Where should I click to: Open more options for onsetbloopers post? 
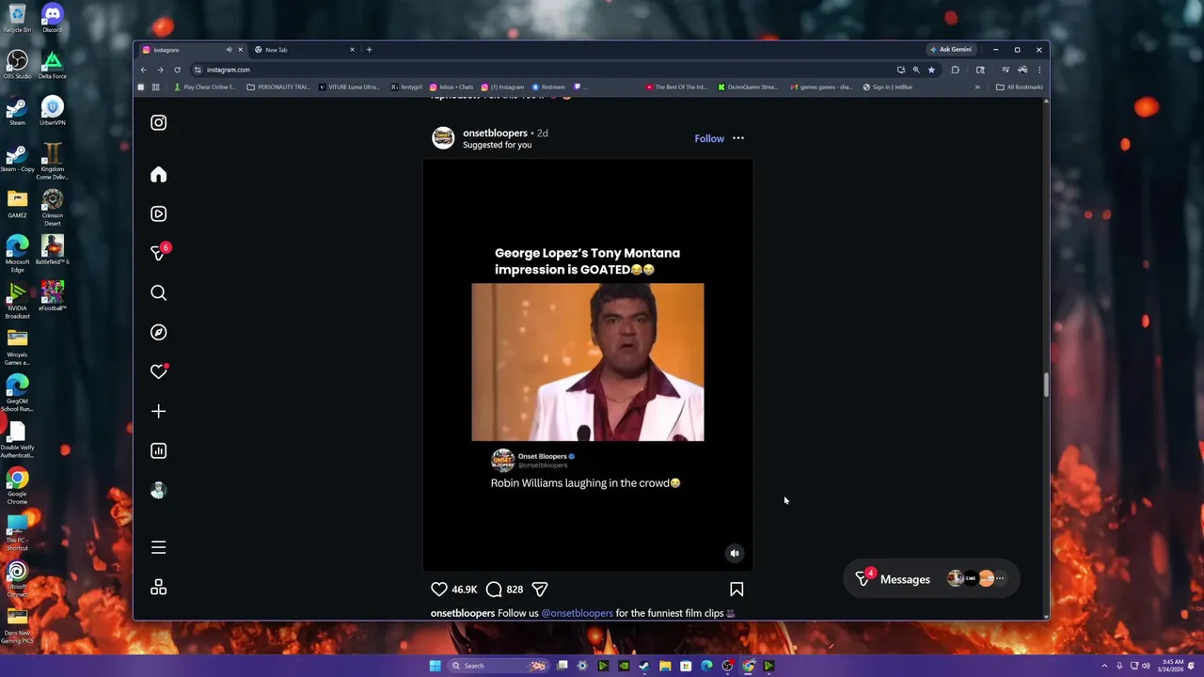(x=738, y=138)
